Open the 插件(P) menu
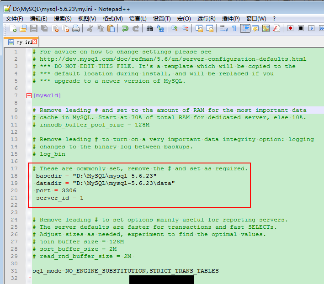 point(231,19)
